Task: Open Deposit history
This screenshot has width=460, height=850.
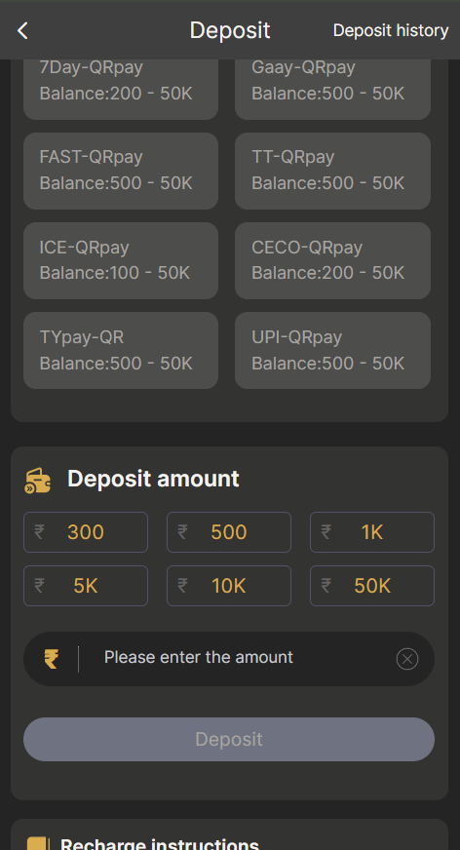Action: click(x=390, y=30)
